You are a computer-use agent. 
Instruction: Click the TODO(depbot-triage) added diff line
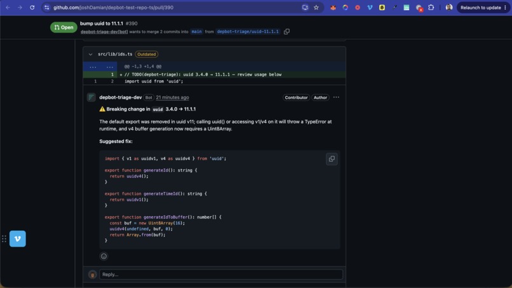[214, 74]
